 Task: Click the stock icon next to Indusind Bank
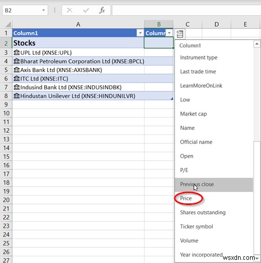click(x=17, y=87)
